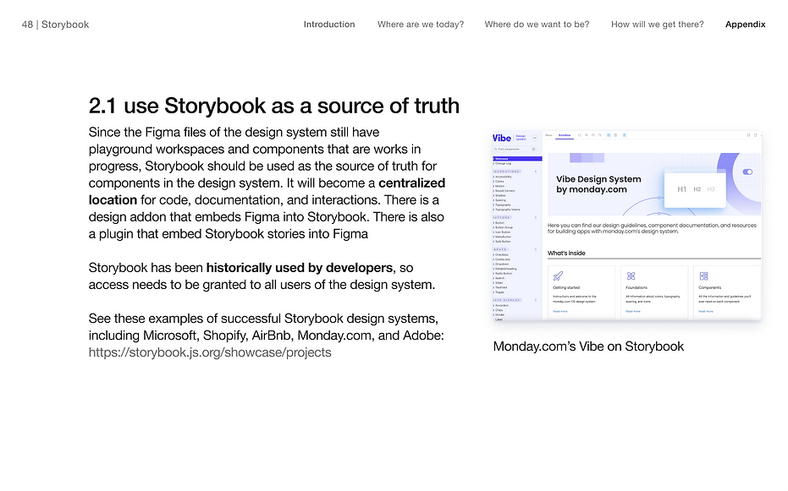Open Read more under Getting started

click(560, 312)
